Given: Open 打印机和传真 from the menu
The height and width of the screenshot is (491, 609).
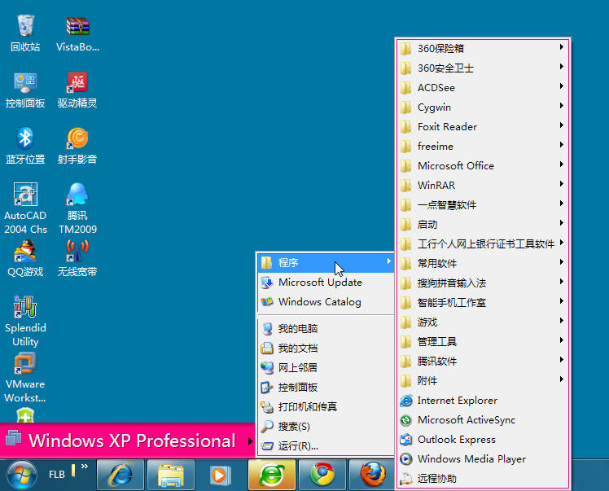Looking at the screenshot, I should 326,406.
